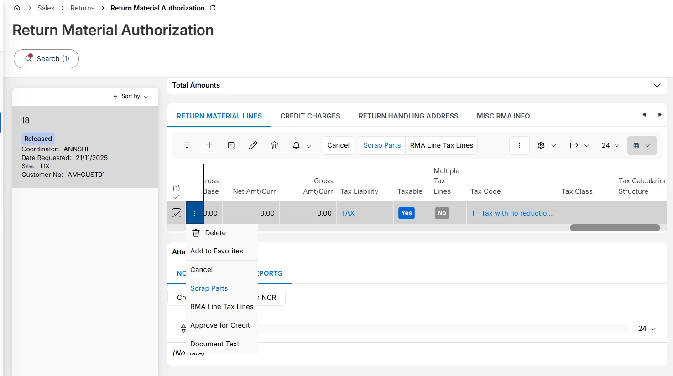Click the horizontal scrollbar under the grid
This screenshot has width=673, height=376.
614,227
